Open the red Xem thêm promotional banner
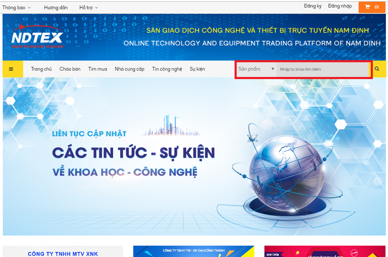 (325, 251)
